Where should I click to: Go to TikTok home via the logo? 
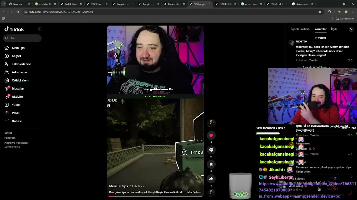tap(14, 29)
